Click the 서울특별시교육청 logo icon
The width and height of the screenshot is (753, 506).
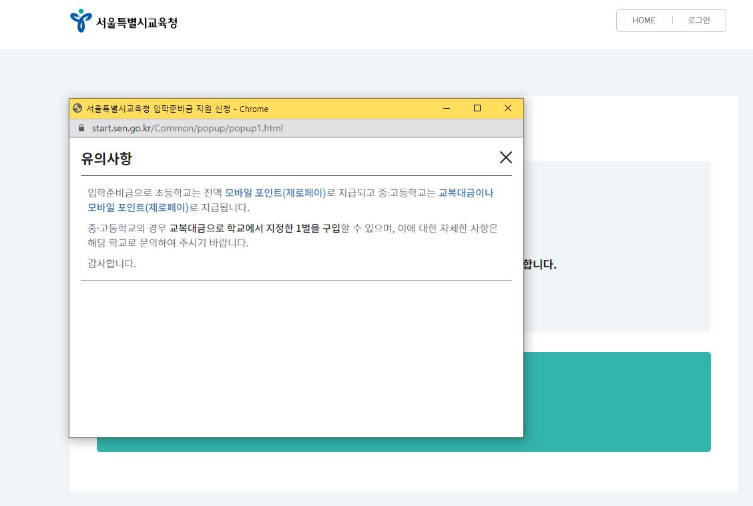pos(79,20)
